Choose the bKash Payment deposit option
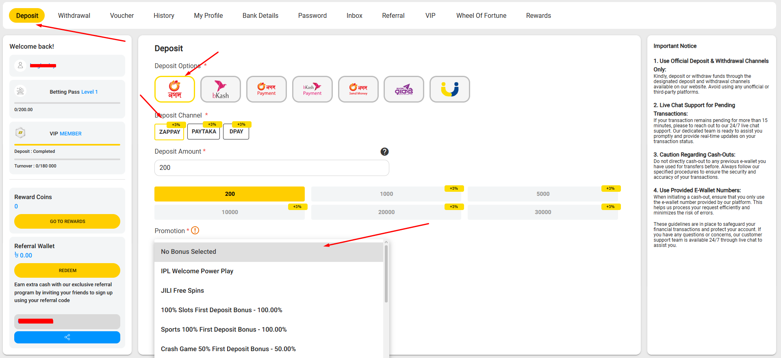This screenshot has height=358, width=781. [x=312, y=89]
